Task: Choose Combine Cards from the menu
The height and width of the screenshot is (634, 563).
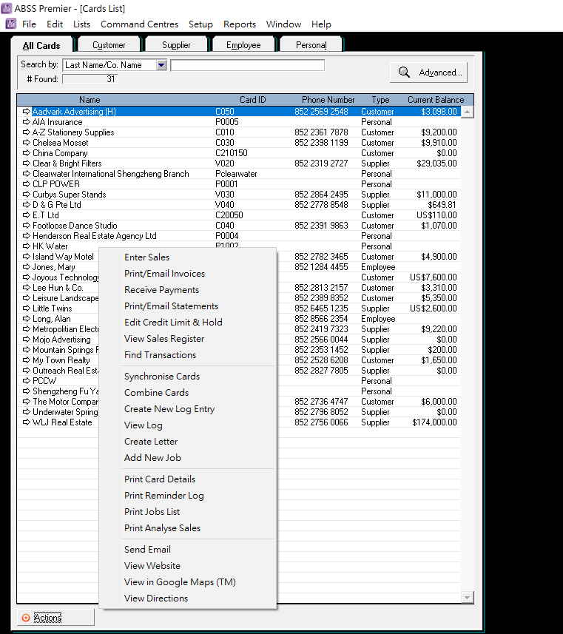Action: (x=157, y=393)
